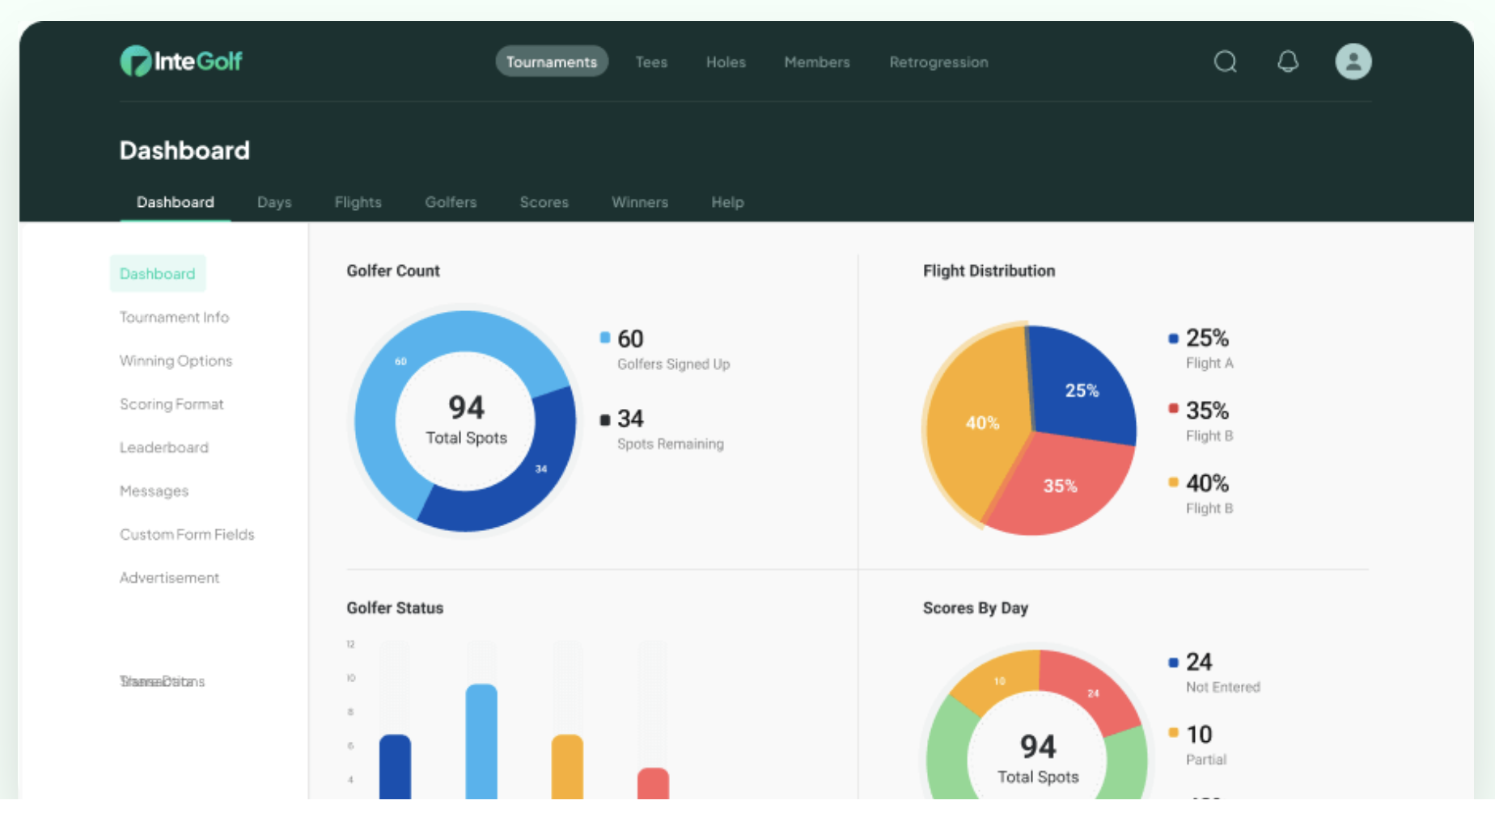Click the Partial label
This screenshot has width=1495, height=813.
click(x=1205, y=760)
